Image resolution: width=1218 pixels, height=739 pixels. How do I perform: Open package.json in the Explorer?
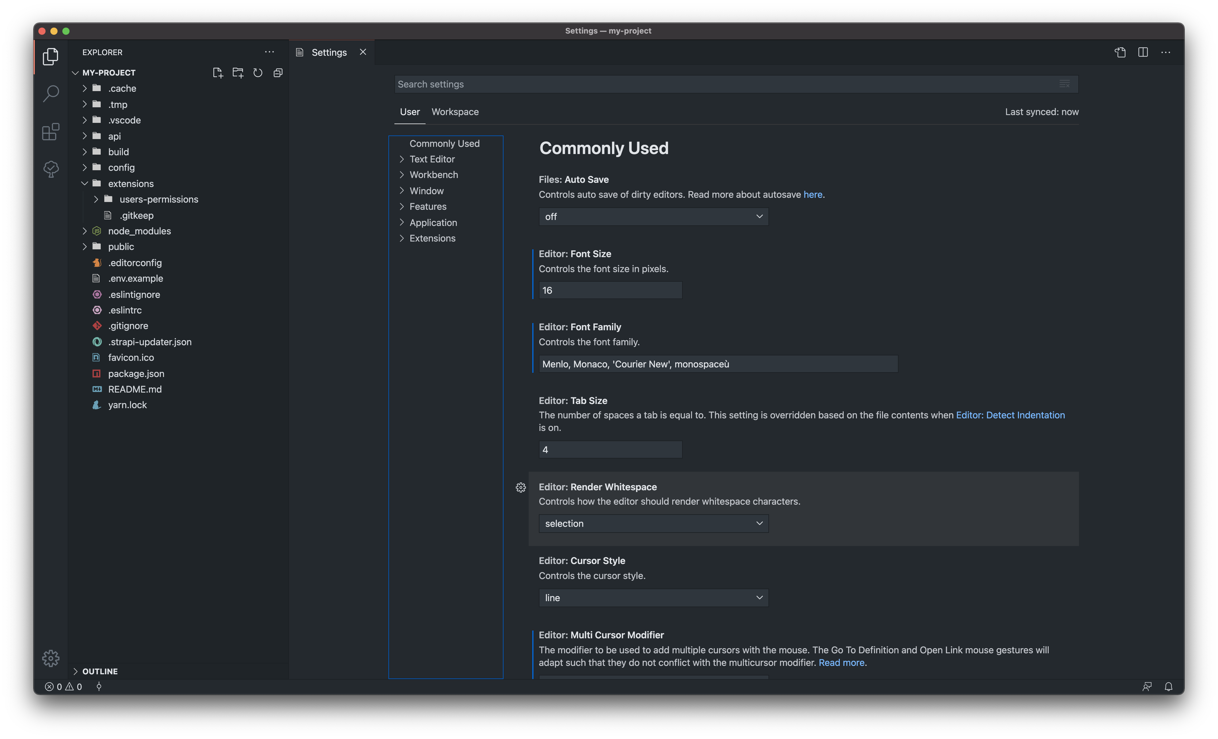click(136, 373)
